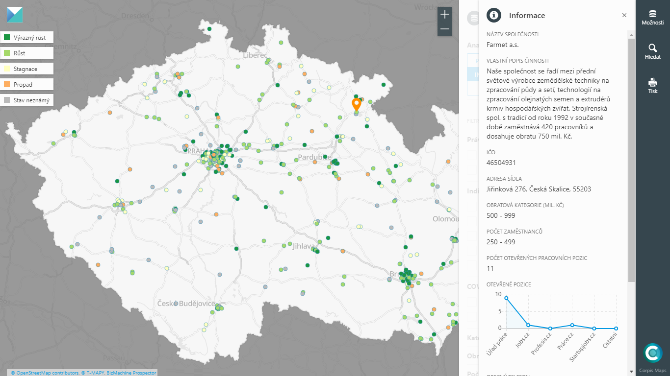This screenshot has width=670, height=376.
Task: Select company name Farmet a.s.
Action: click(x=502, y=45)
